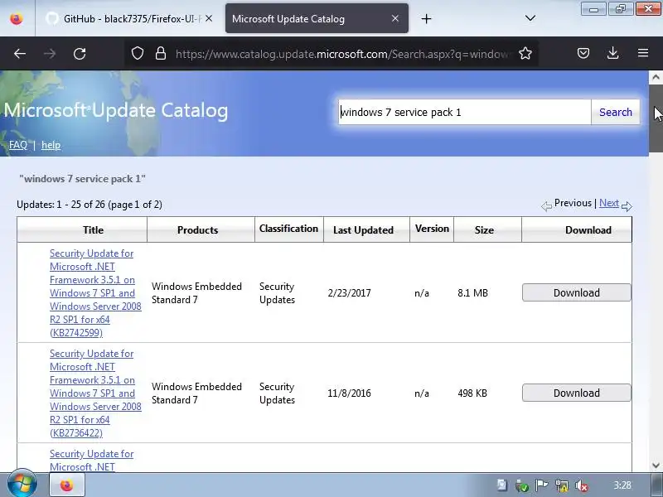The image size is (663, 497).
Task: Switch to the GitHub black7375/Firefox-UI tab
Action: point(129,18)
